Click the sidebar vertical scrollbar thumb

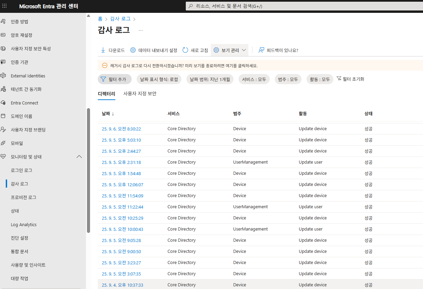pos(88,170)
